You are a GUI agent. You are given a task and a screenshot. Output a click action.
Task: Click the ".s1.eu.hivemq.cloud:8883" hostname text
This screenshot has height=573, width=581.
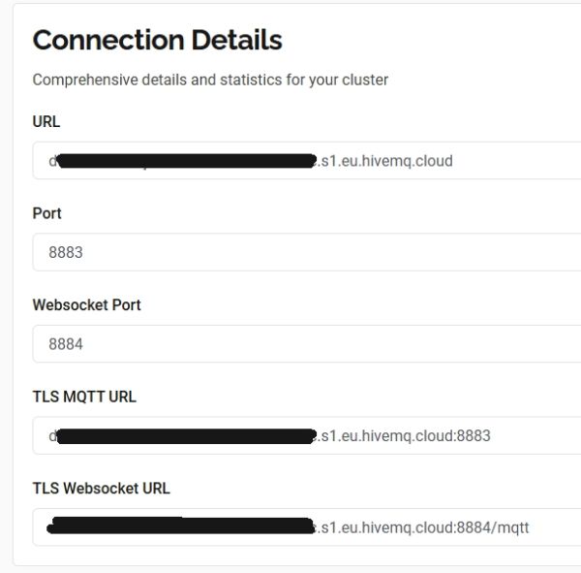pos(405,435)
